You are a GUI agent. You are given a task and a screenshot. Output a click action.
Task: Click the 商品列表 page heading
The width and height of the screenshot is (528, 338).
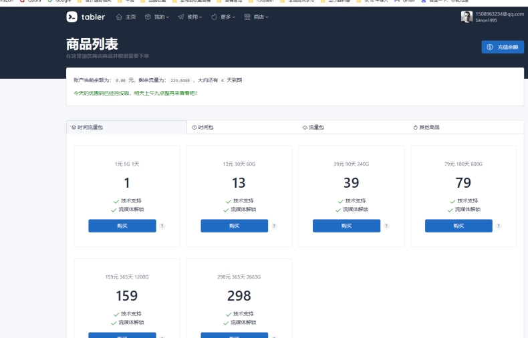point(92,44)
